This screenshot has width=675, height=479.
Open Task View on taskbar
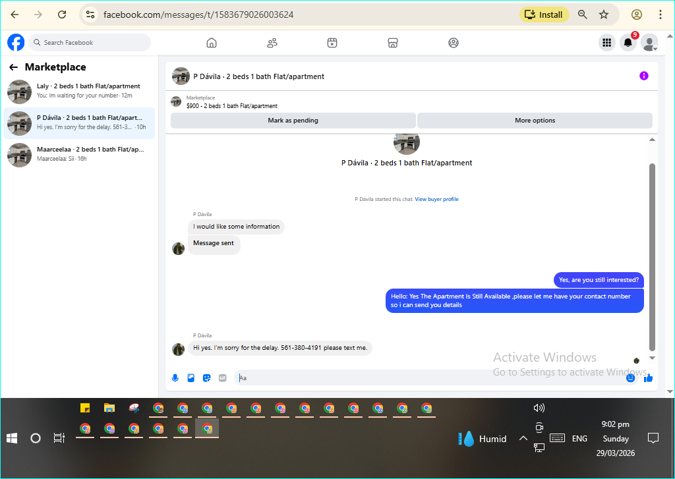click(59, 438)
